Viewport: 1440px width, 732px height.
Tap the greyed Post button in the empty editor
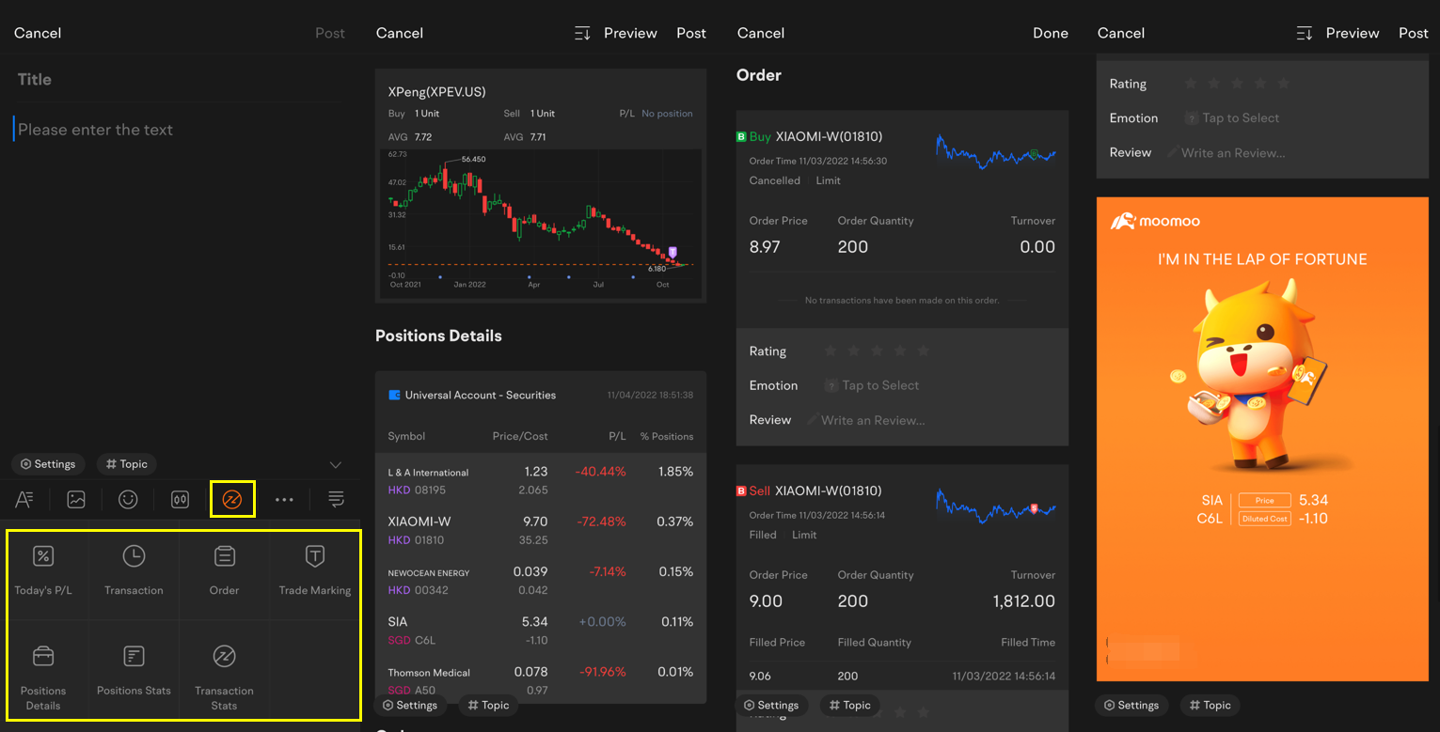coord(330,33)
